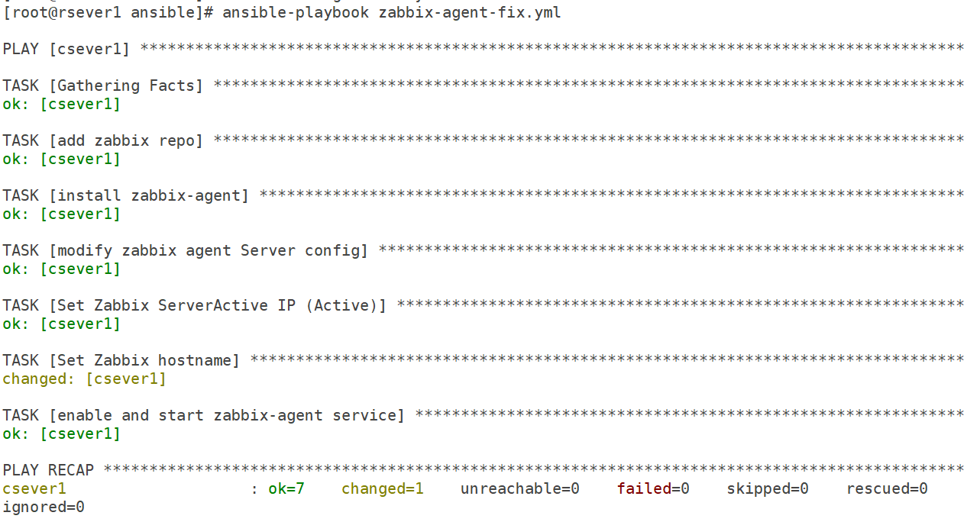
Task: Select TASK [add zabbix repo] line
Action: (x=483, y=141)
